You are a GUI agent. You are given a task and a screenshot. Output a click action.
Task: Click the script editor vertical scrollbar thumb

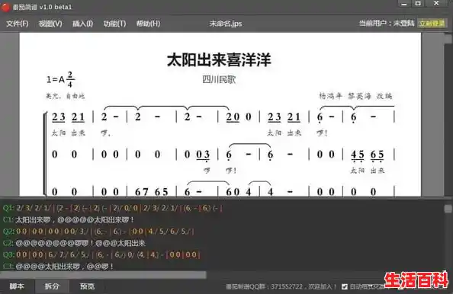448,208
